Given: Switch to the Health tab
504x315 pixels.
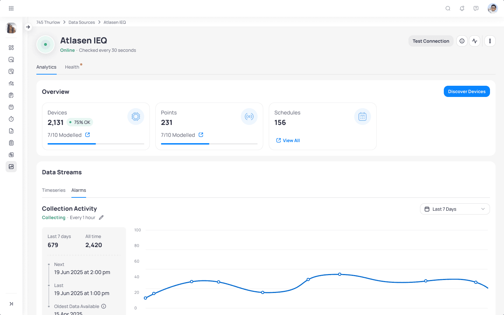Looking at the screenshot, I should [x=72, y=67].
